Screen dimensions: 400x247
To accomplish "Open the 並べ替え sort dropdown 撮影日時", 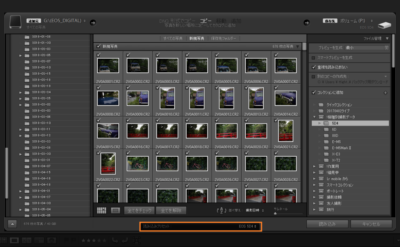I will point(255,211).
